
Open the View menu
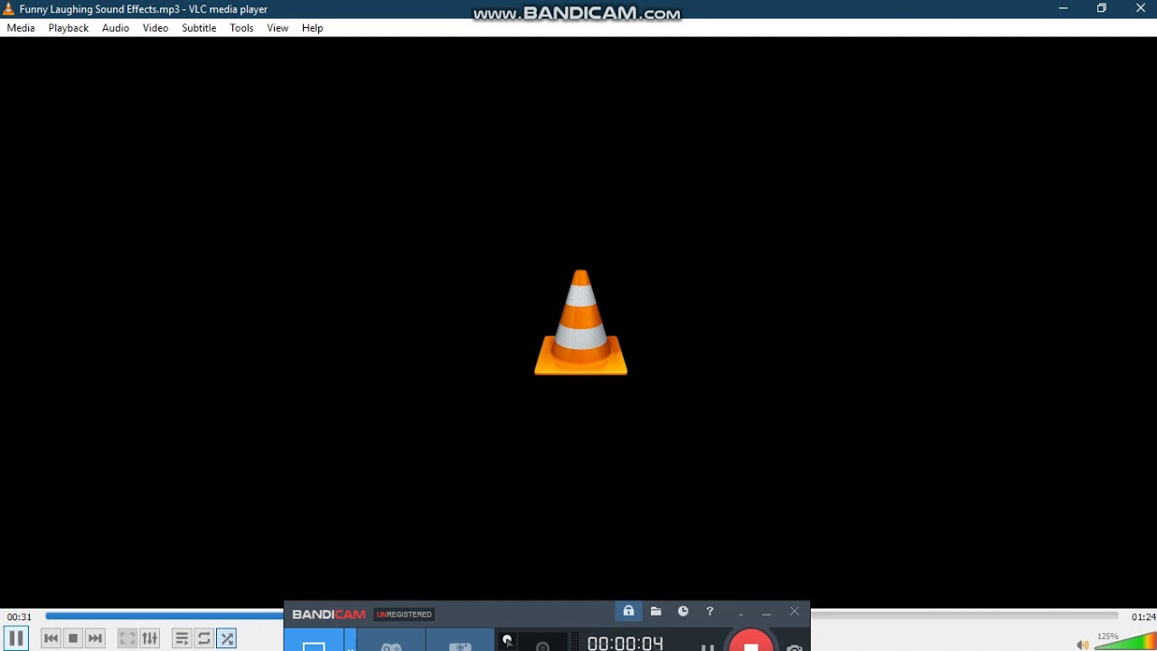(x=277, y=28)
